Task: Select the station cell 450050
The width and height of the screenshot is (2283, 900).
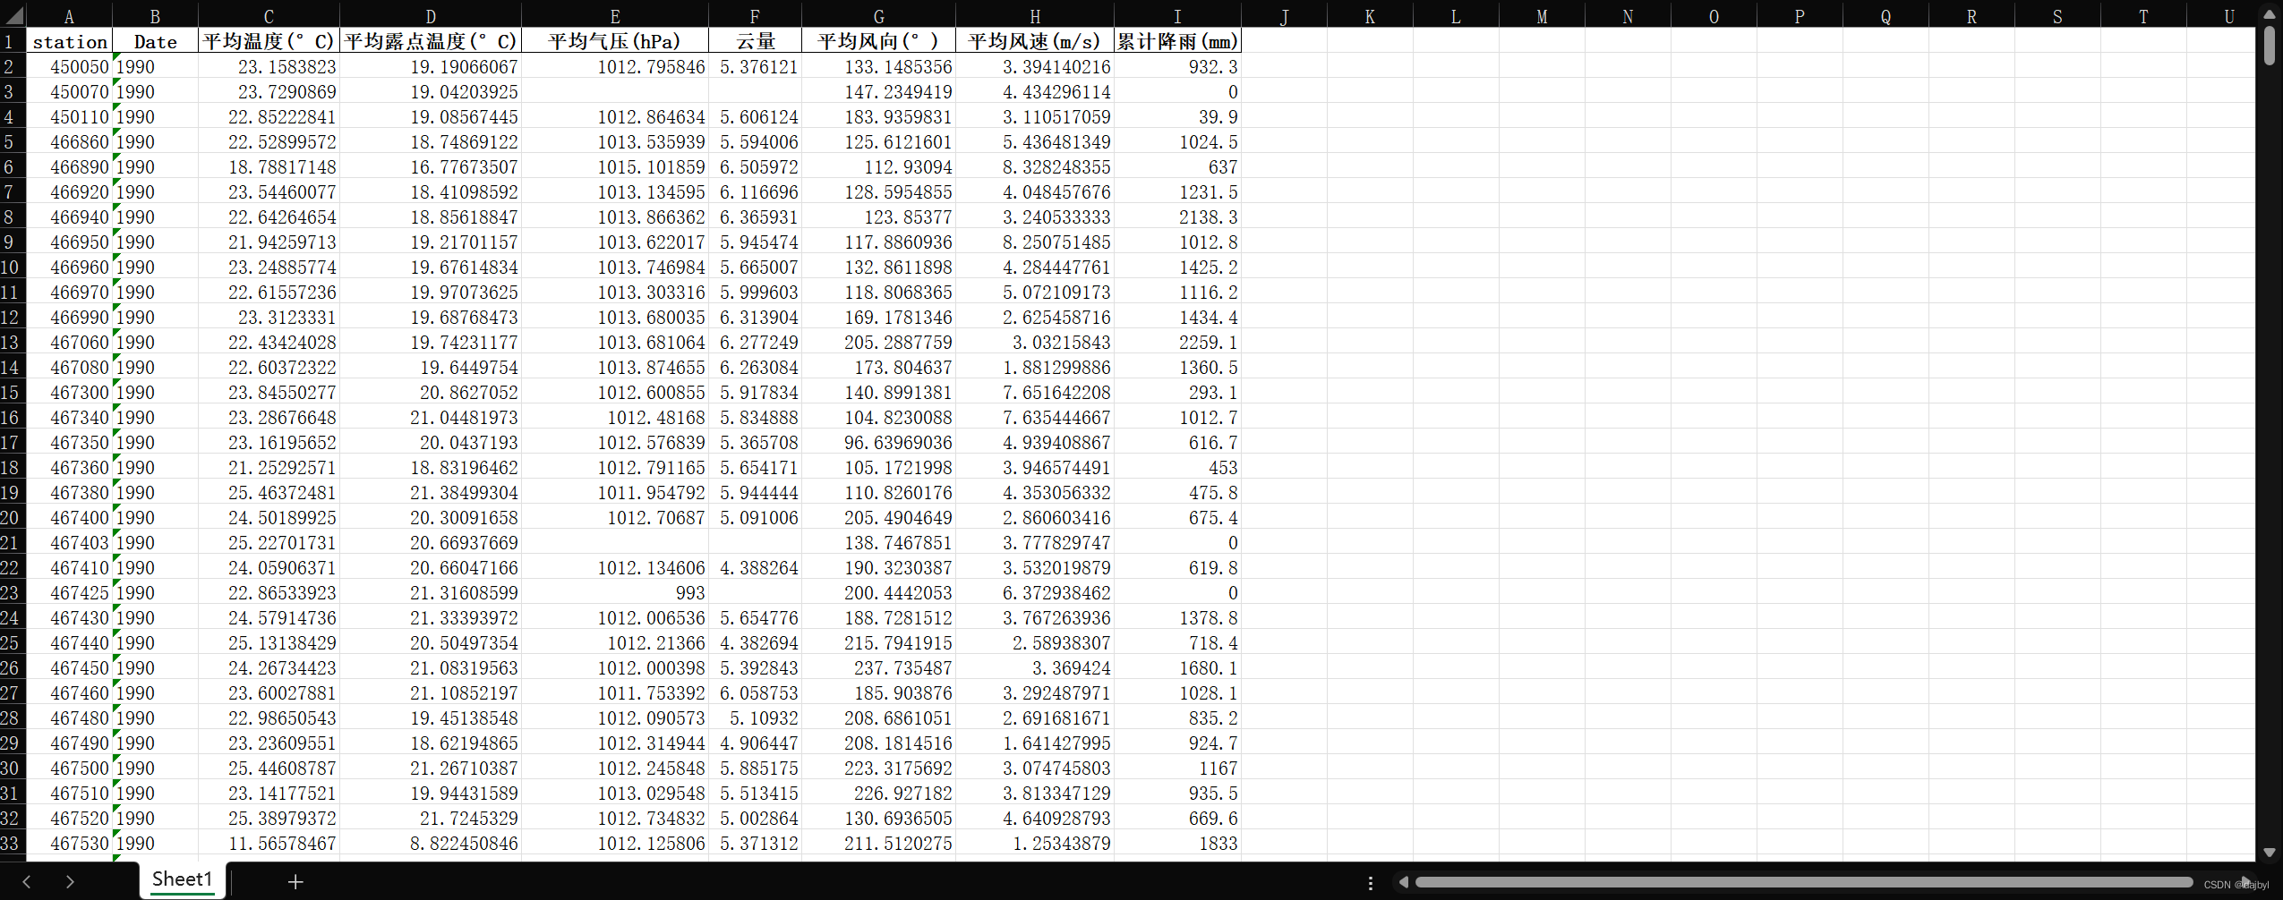Action: pos(69,66)
